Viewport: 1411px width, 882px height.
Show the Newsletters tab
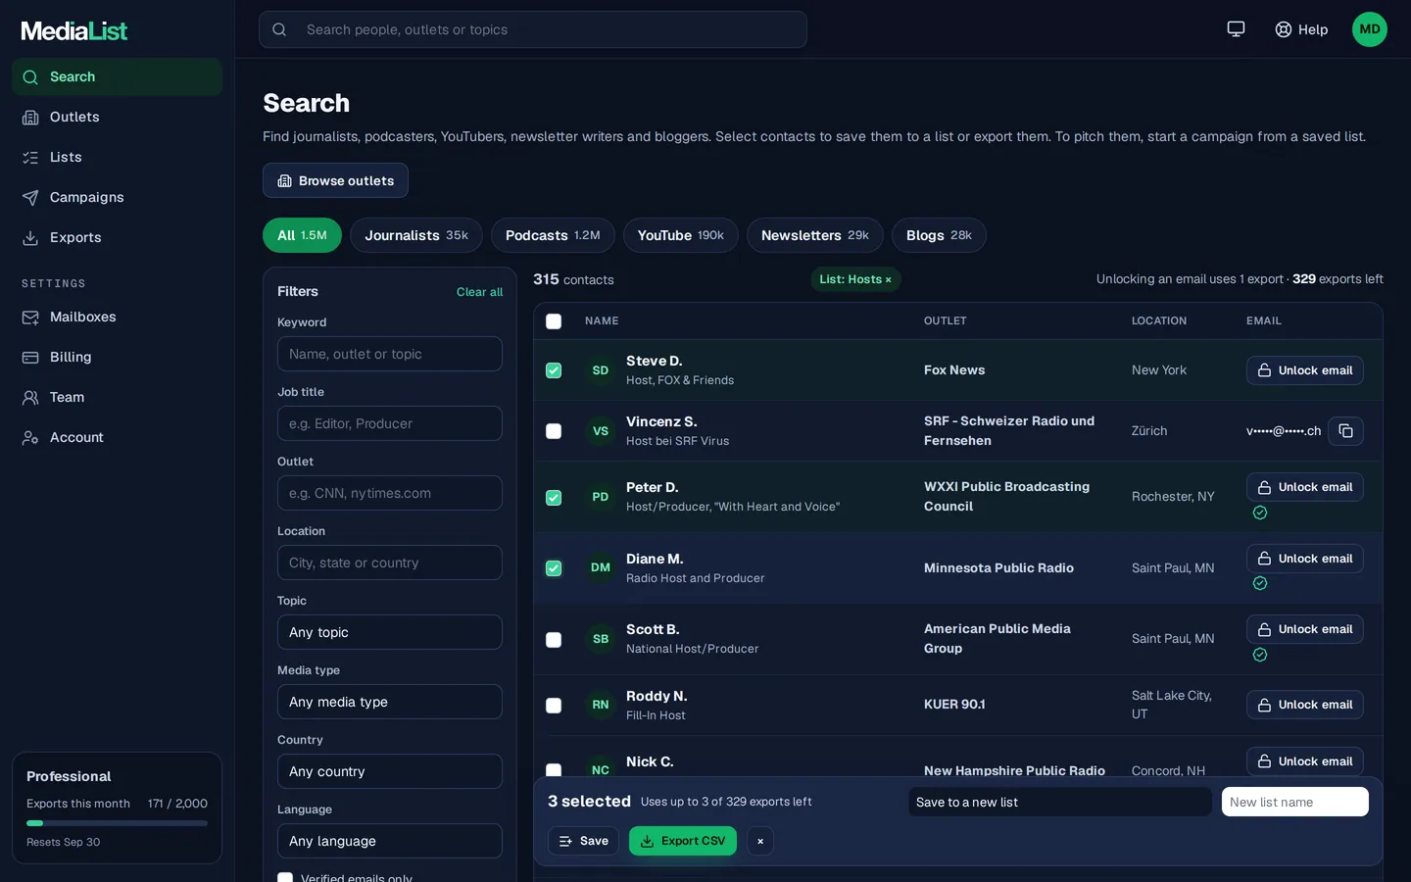click(815, 235)
